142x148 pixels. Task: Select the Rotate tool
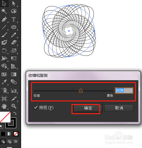coord(4,51)
